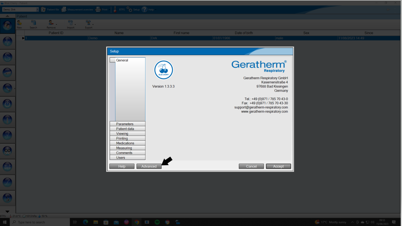Show hidden system tray icons chevron
Image resolution: width=402 pixels, height=226 pixels.
pyautogui.click(x=352, y=222)
